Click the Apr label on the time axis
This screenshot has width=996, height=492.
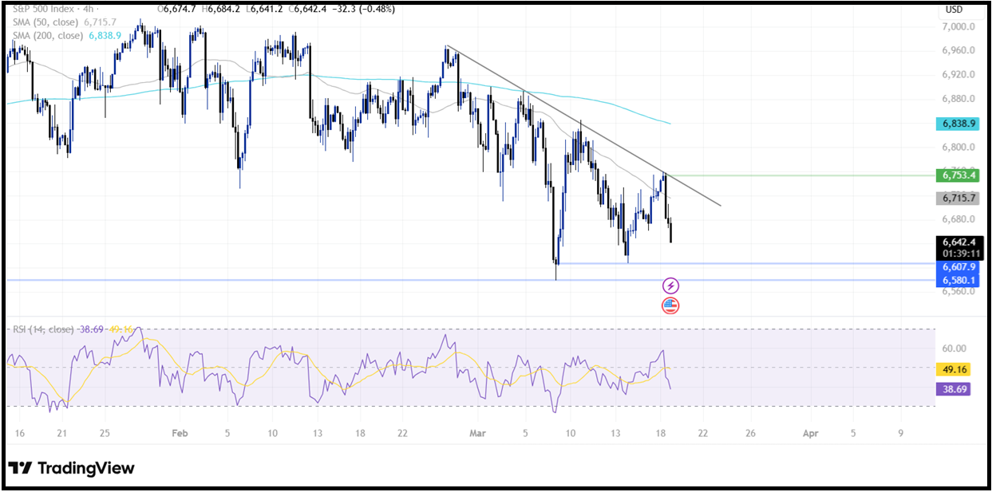tap(810, 433)
